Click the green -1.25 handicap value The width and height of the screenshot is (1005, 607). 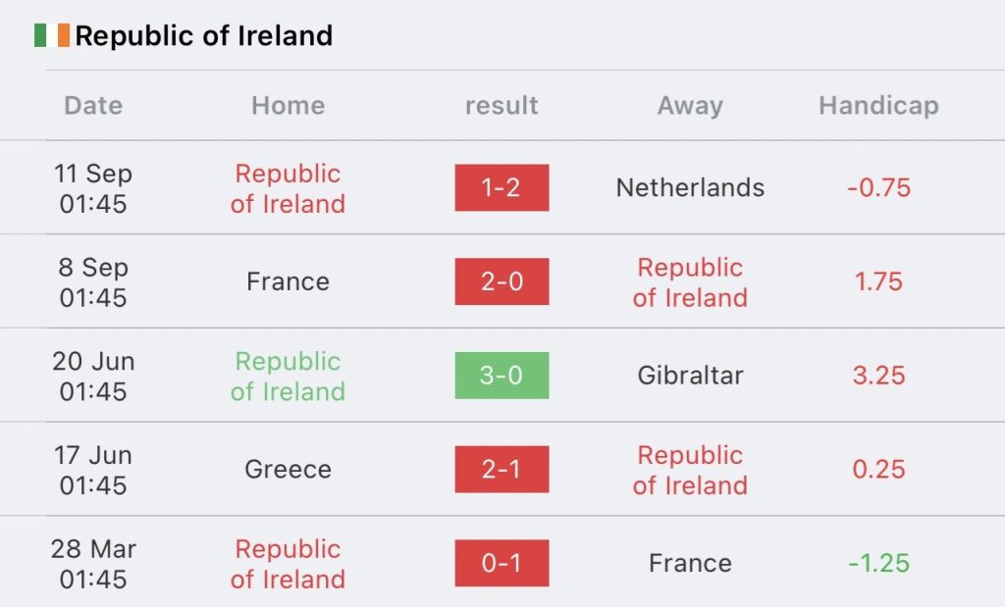pyautogui.click(x=878, y=563)
